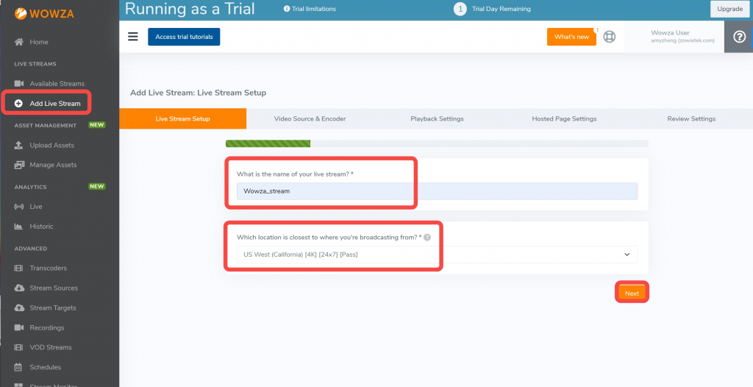
Task: Click the Historic chart icon
Action: coord(18,227)
